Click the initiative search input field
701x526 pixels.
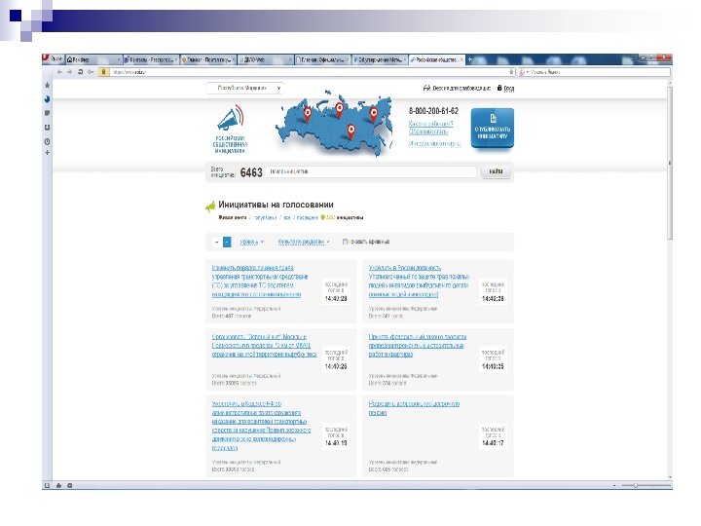point(371,171)
